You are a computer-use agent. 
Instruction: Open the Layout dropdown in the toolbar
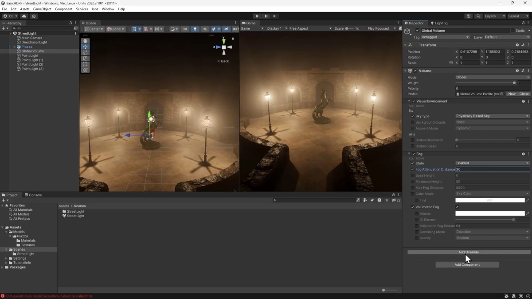tap(518, 16)
